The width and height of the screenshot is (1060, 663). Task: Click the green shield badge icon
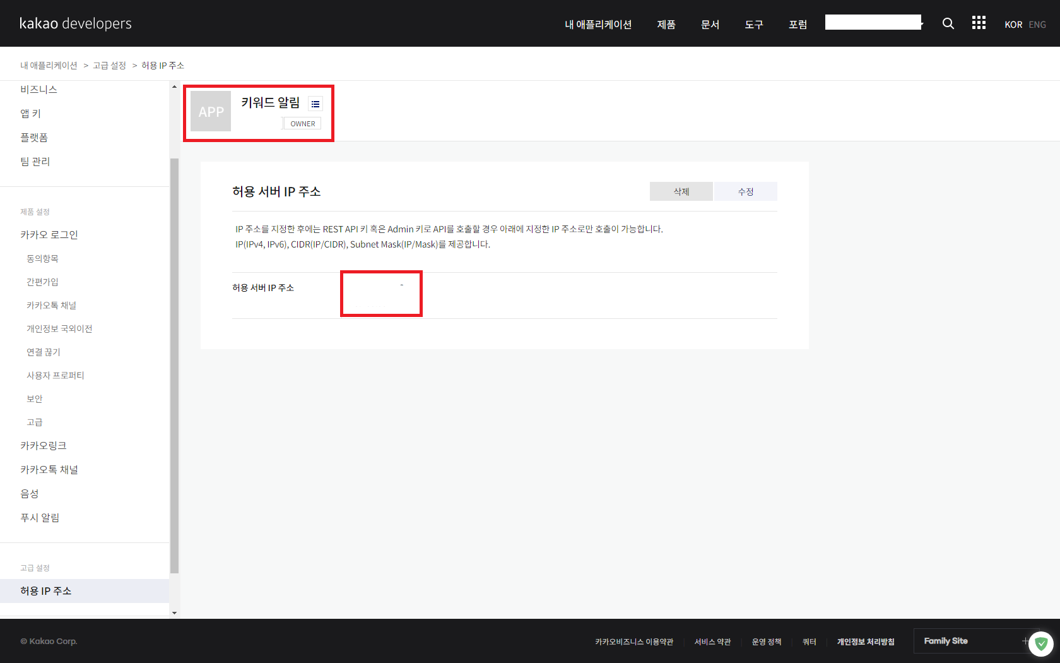[x=1041, y=644]
